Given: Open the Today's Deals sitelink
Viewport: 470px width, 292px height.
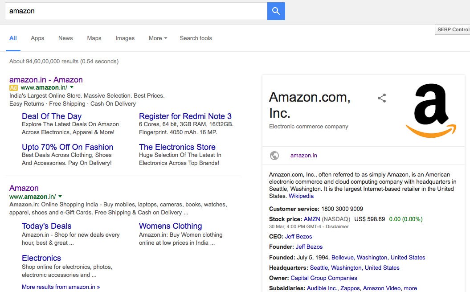Looking at the screenshot, I should point(46,226).
